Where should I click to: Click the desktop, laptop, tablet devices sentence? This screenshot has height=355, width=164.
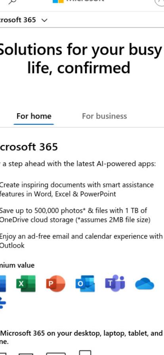(82, 337)
